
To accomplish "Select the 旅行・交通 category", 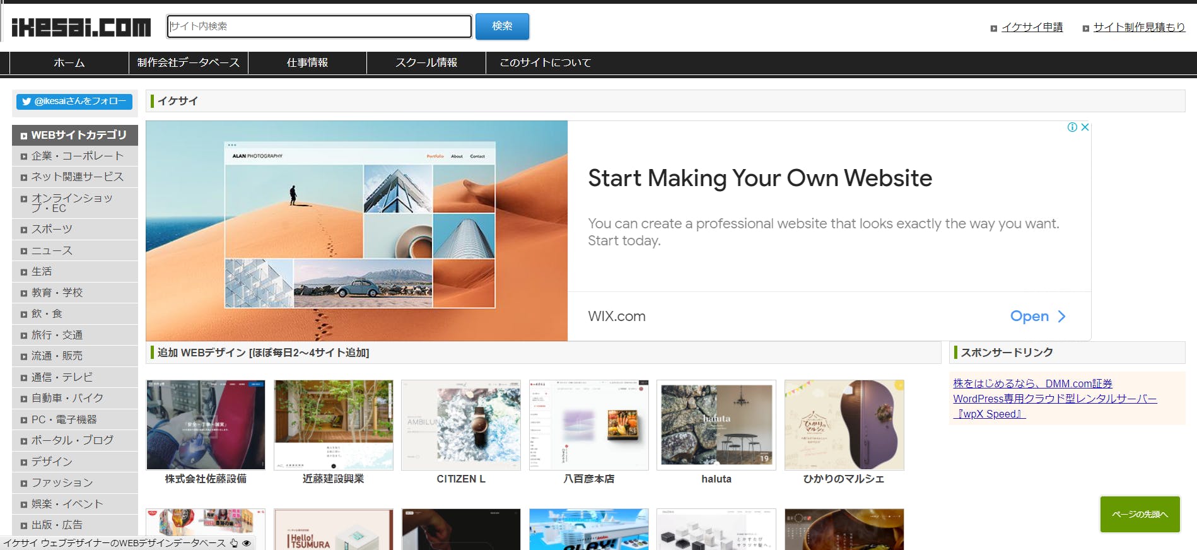I will [75, 335].
